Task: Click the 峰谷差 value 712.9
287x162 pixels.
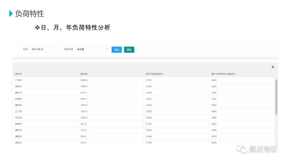Action: click(83, 130)
